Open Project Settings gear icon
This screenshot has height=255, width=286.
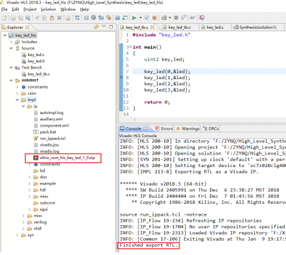(x=93, y=18)
